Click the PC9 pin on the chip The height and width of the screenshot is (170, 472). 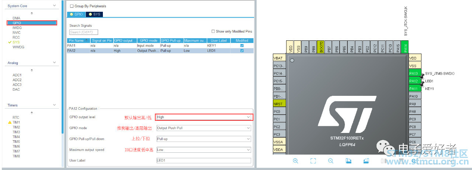[x=415, y=119]
